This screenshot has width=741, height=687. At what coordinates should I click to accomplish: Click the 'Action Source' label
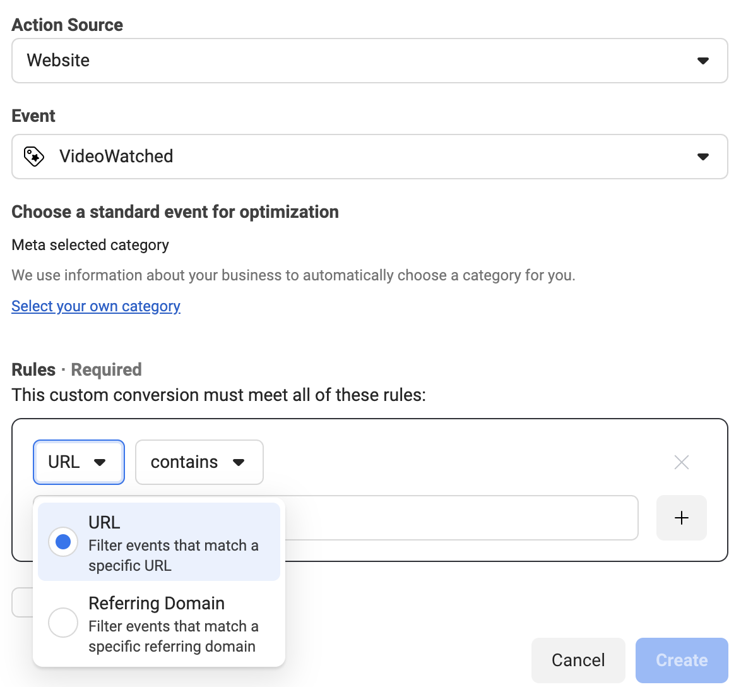67,25
